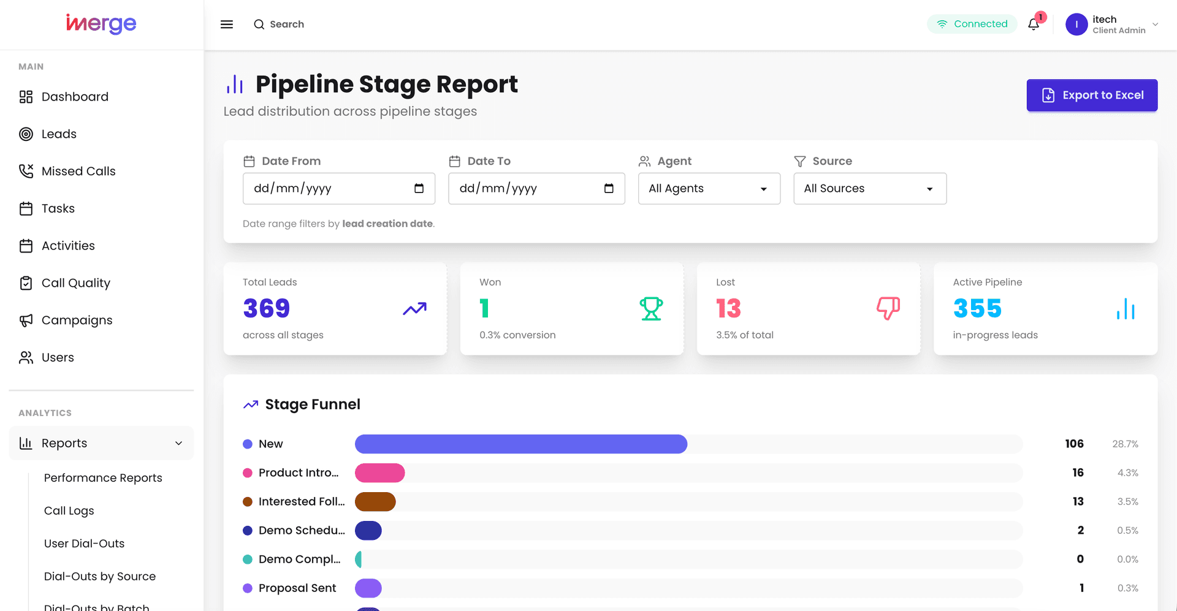Click the Date From calendar picker icon

click(x=419, y=188)
